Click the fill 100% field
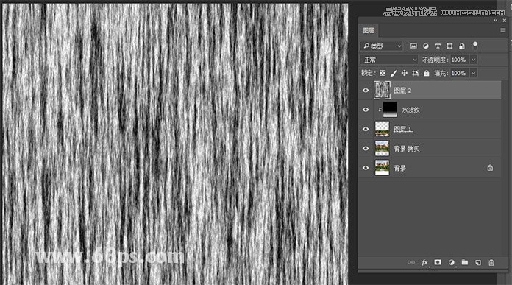The width and height of the screenshot is (512, 285). click(x=460, y=73)
